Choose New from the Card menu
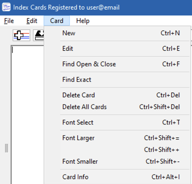The width and height of the screenshot is (192, 184). click(117, 33)
